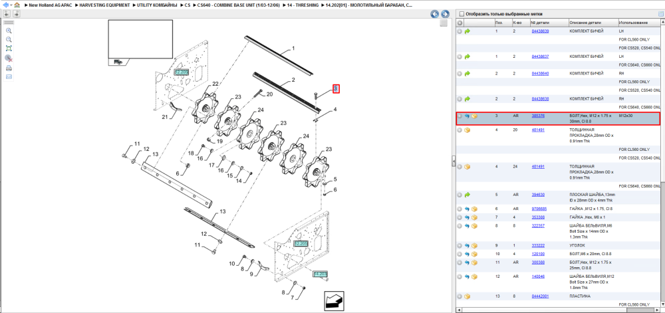Viewport: 665px width, 313px height.
Task: Go to the home page icon
Action: [x=17, y=5]
